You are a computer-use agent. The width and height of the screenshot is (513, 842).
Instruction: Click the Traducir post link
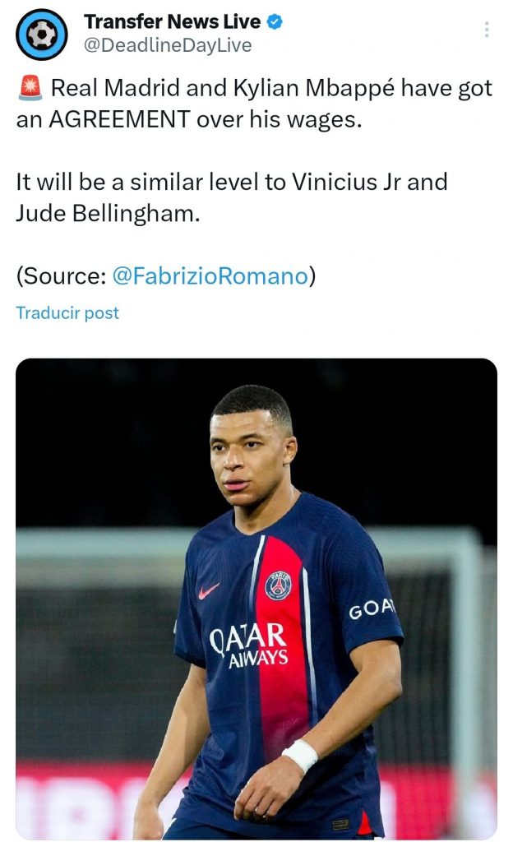pyautogui.click(x=67, y=313)
